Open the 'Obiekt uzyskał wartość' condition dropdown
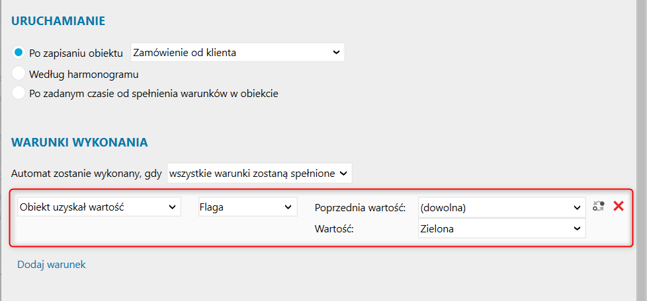 (x=99, y=207)
